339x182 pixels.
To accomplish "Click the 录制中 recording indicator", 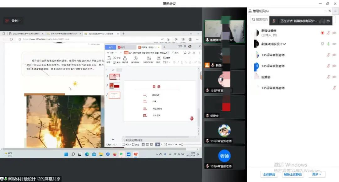I will (13, 21).
